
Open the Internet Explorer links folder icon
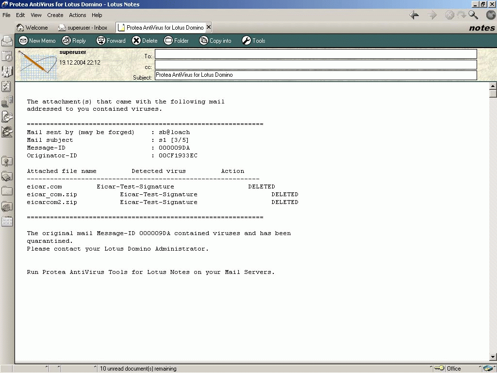pos(7,206)
